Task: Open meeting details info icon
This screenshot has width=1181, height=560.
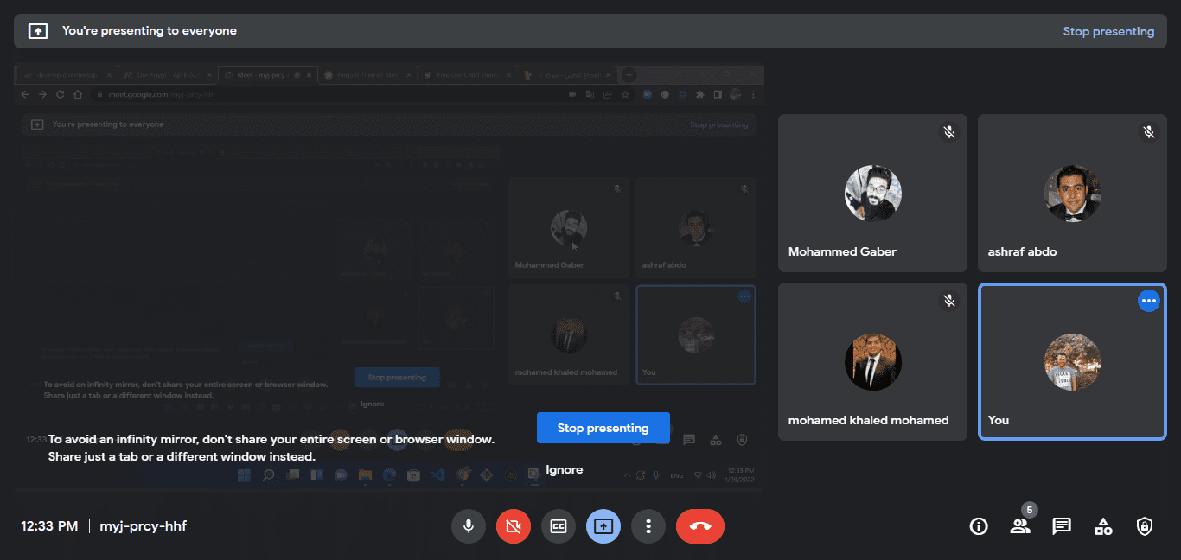Action: pyautogui.click(x=979, y=526)
